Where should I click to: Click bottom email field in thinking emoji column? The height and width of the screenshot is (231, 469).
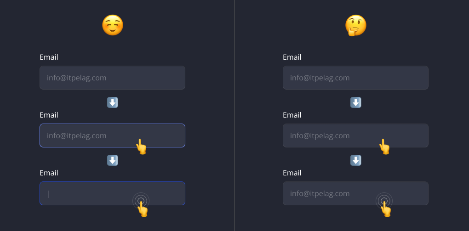[355, 193]
